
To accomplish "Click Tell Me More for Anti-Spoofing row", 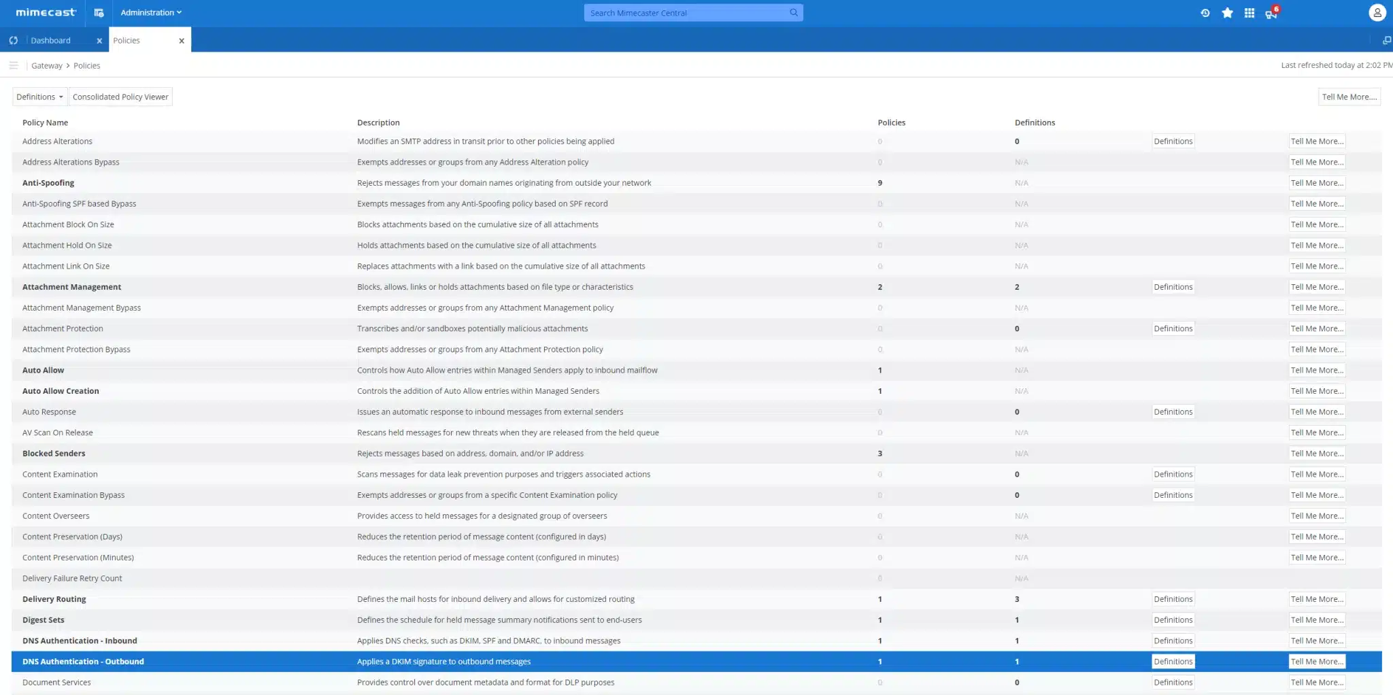I will pos(1316,183).
